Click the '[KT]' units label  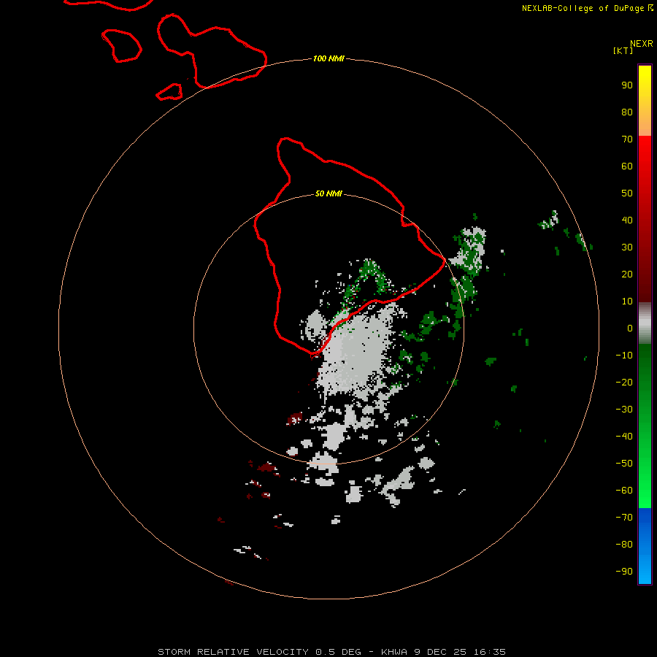(x=623, y=50)
